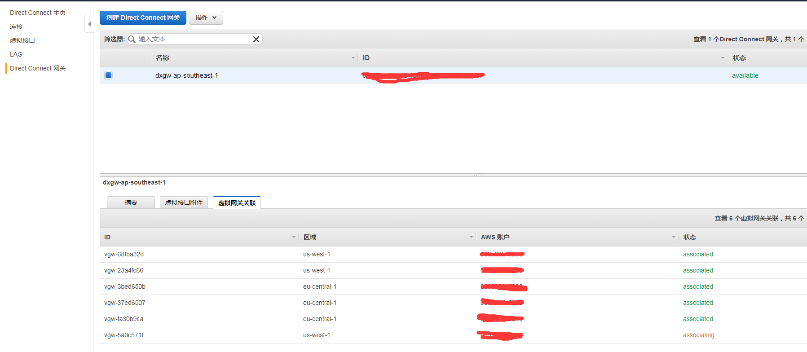The image size is (807, 352).
Task: Open the 名称 column sort arrow
Action: coord(353,58)
